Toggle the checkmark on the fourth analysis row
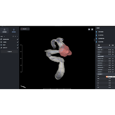The image size is (115, 115). (18, 48)
